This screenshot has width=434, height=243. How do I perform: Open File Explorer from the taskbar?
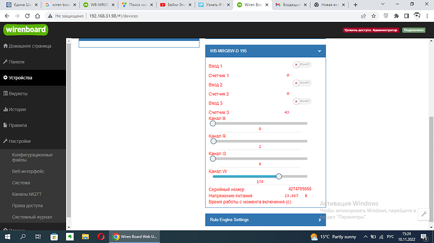pyautogui.click(x=86, y=237)
